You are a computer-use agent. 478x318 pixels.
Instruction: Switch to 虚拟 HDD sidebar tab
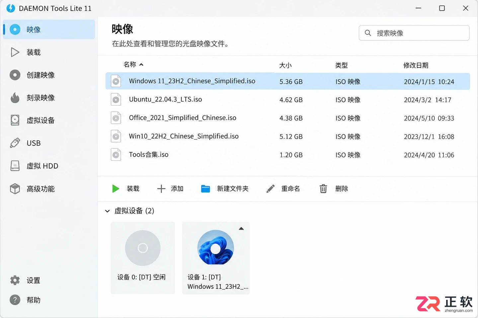coord(49,166)
